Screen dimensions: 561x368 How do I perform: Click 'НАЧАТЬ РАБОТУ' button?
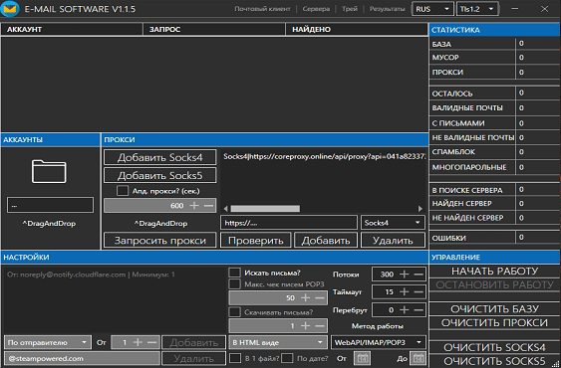tap(494, 272)
